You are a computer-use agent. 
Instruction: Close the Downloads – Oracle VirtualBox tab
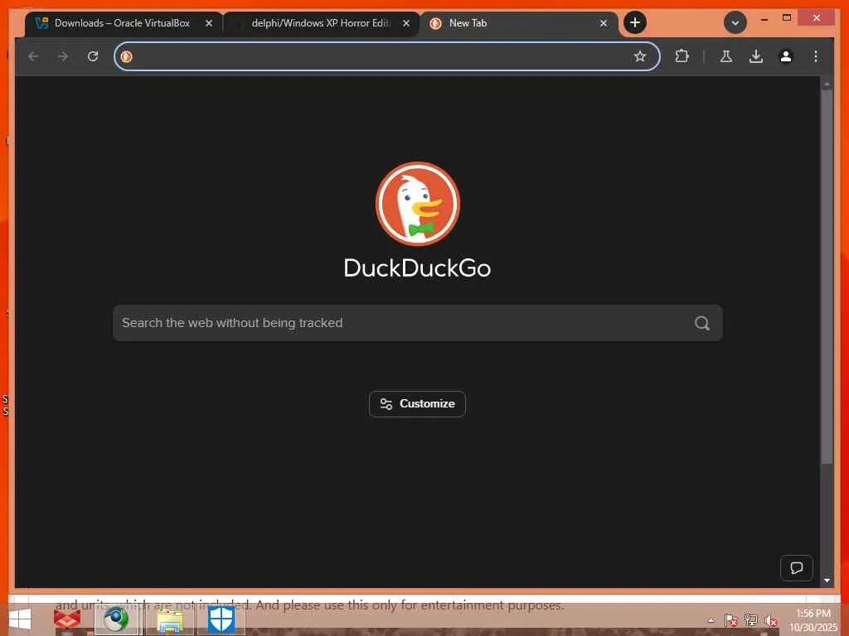pos(208,23)
